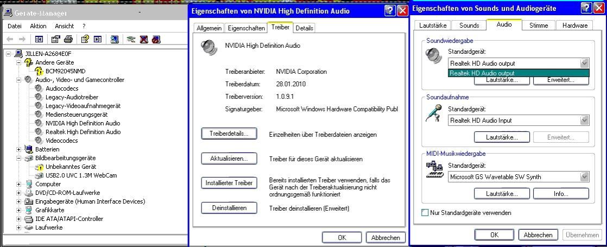Image resolution: width=607 pixels, height=247 pixels.
Task: Open the Soundaufnahme Realtek HD Audio Input dropdown
Action: tap(585, 121)
